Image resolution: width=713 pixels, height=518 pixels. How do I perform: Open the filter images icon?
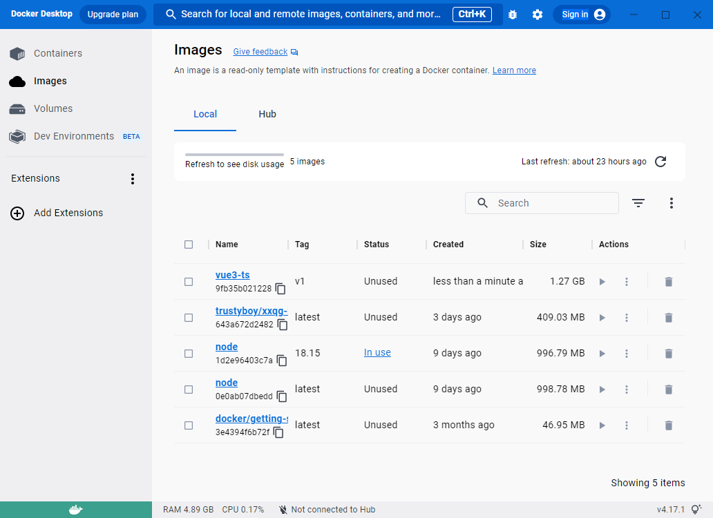pyautogui.click(x=638, y=203)
